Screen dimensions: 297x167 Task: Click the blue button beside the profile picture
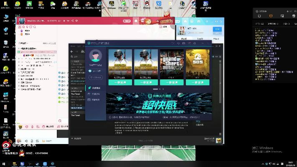(217, 29)
